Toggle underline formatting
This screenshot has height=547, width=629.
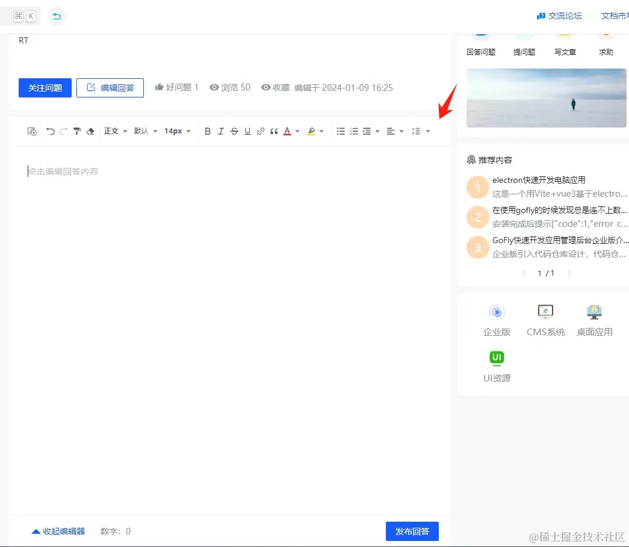coord(247,131)
